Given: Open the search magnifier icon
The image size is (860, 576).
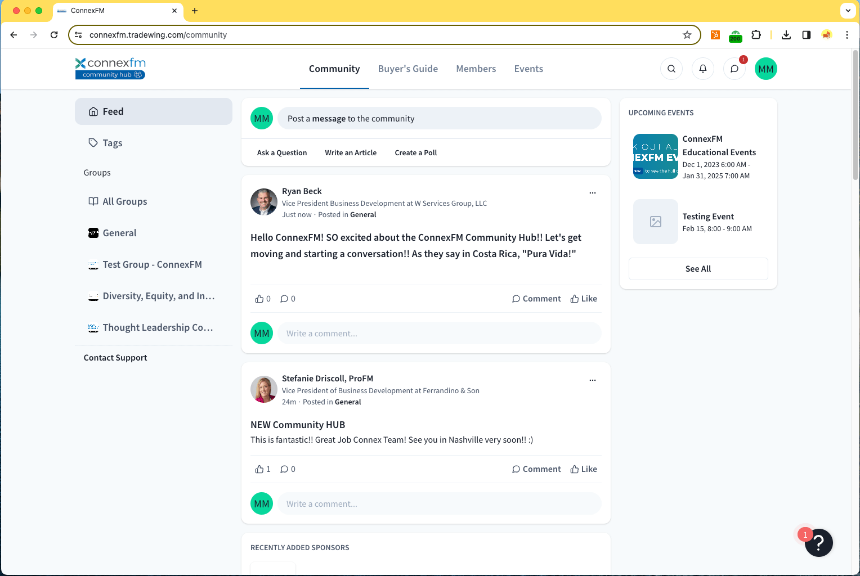Looking at the screenshot, I should point(671,69).
